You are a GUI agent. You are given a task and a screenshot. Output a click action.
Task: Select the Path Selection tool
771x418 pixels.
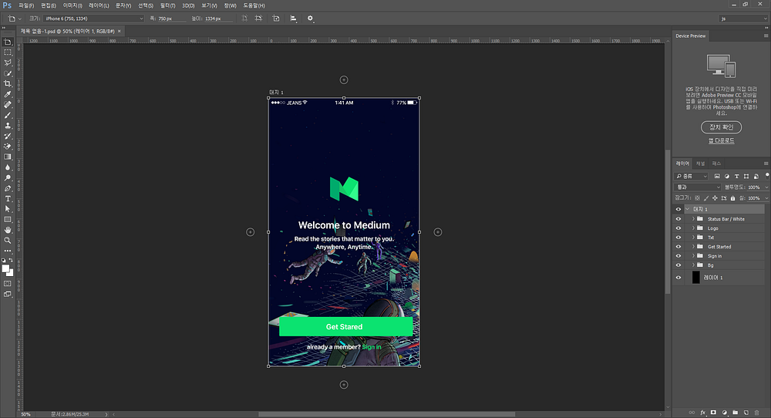[x=8, y=209]
